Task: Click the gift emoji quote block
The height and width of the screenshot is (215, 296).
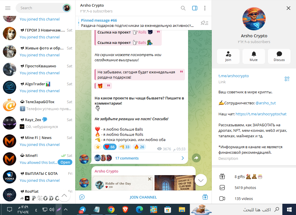Action: [103, 86]
